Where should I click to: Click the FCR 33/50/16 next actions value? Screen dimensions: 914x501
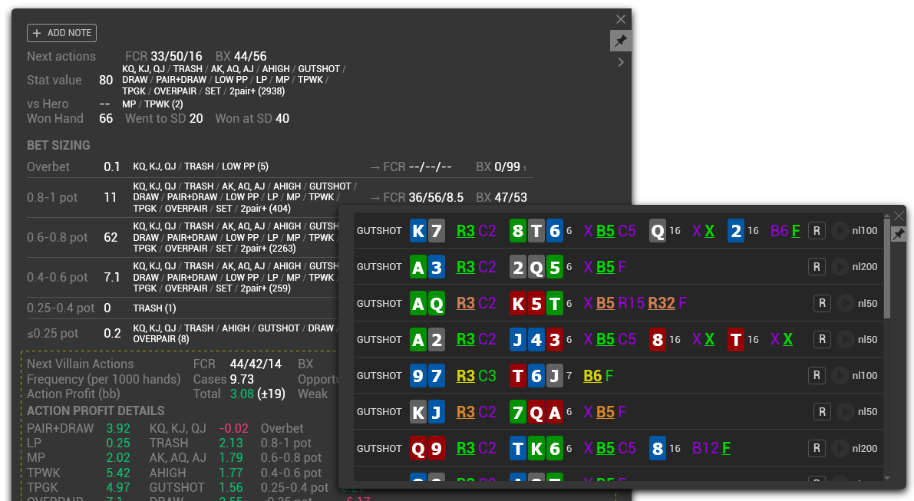pyautogui.click(x=163, y=57)
